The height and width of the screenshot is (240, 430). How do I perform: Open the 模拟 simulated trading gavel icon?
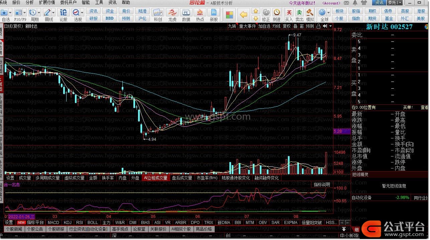click(310, 13)
